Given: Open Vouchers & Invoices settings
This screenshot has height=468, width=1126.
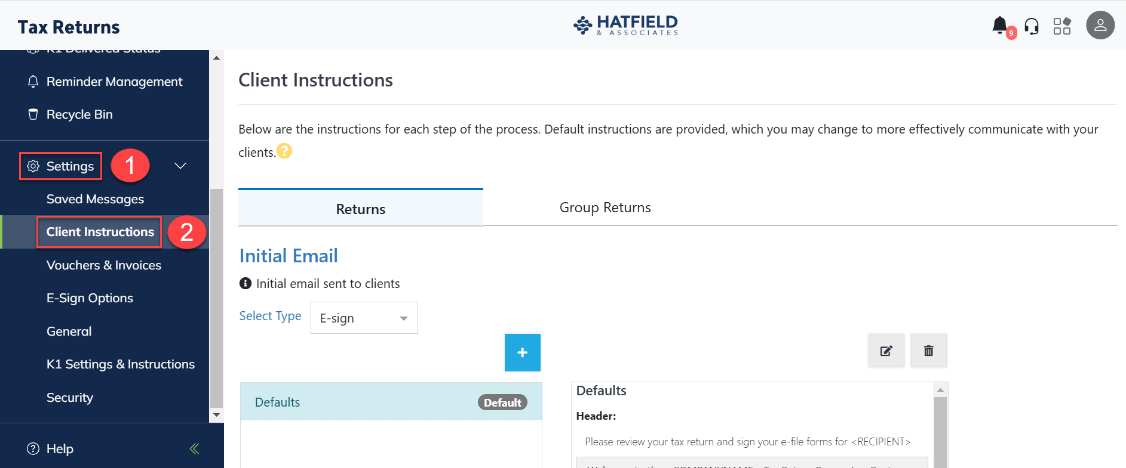Looking at the screenshot, I should [x=104, y=265].
